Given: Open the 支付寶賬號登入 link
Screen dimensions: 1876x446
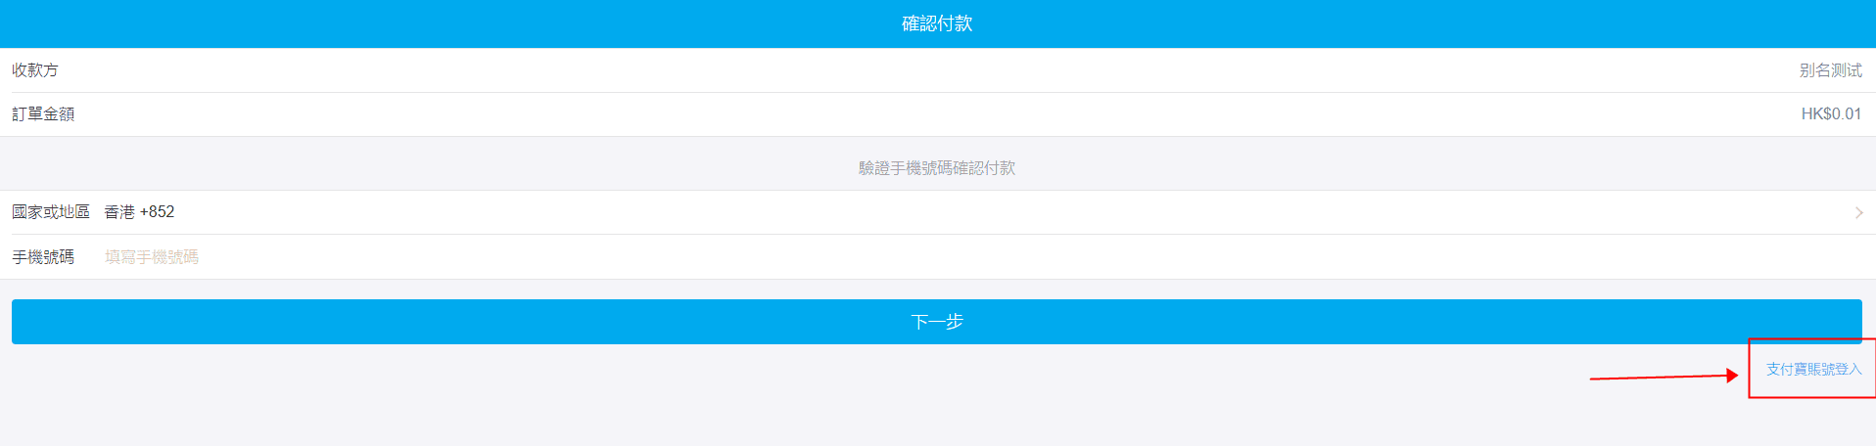Looking at the screenshot, I should [x=1813, y=369].
